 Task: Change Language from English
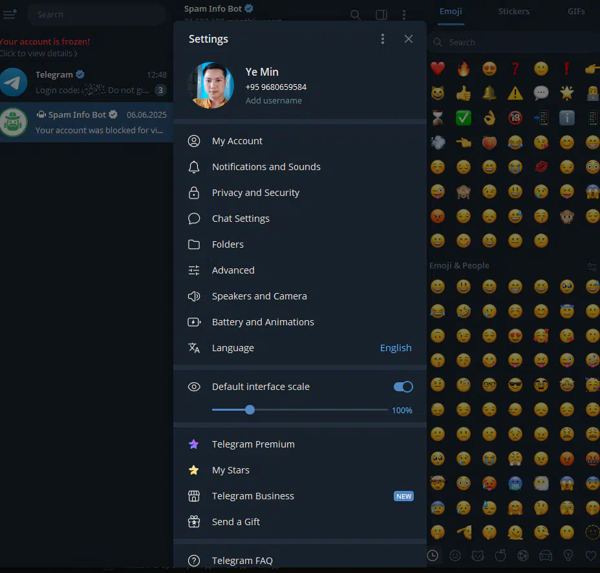(299, 348)
